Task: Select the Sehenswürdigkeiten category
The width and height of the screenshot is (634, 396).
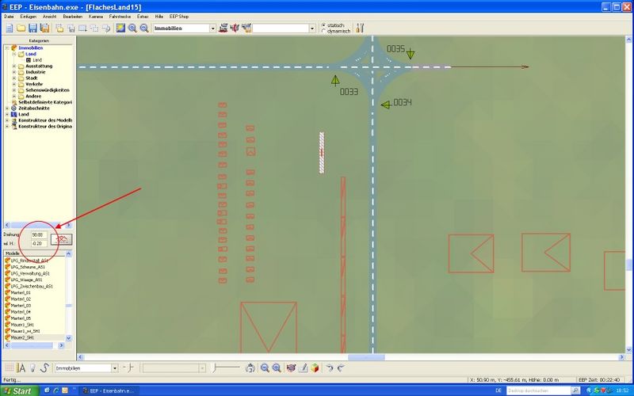Action: 48,90
